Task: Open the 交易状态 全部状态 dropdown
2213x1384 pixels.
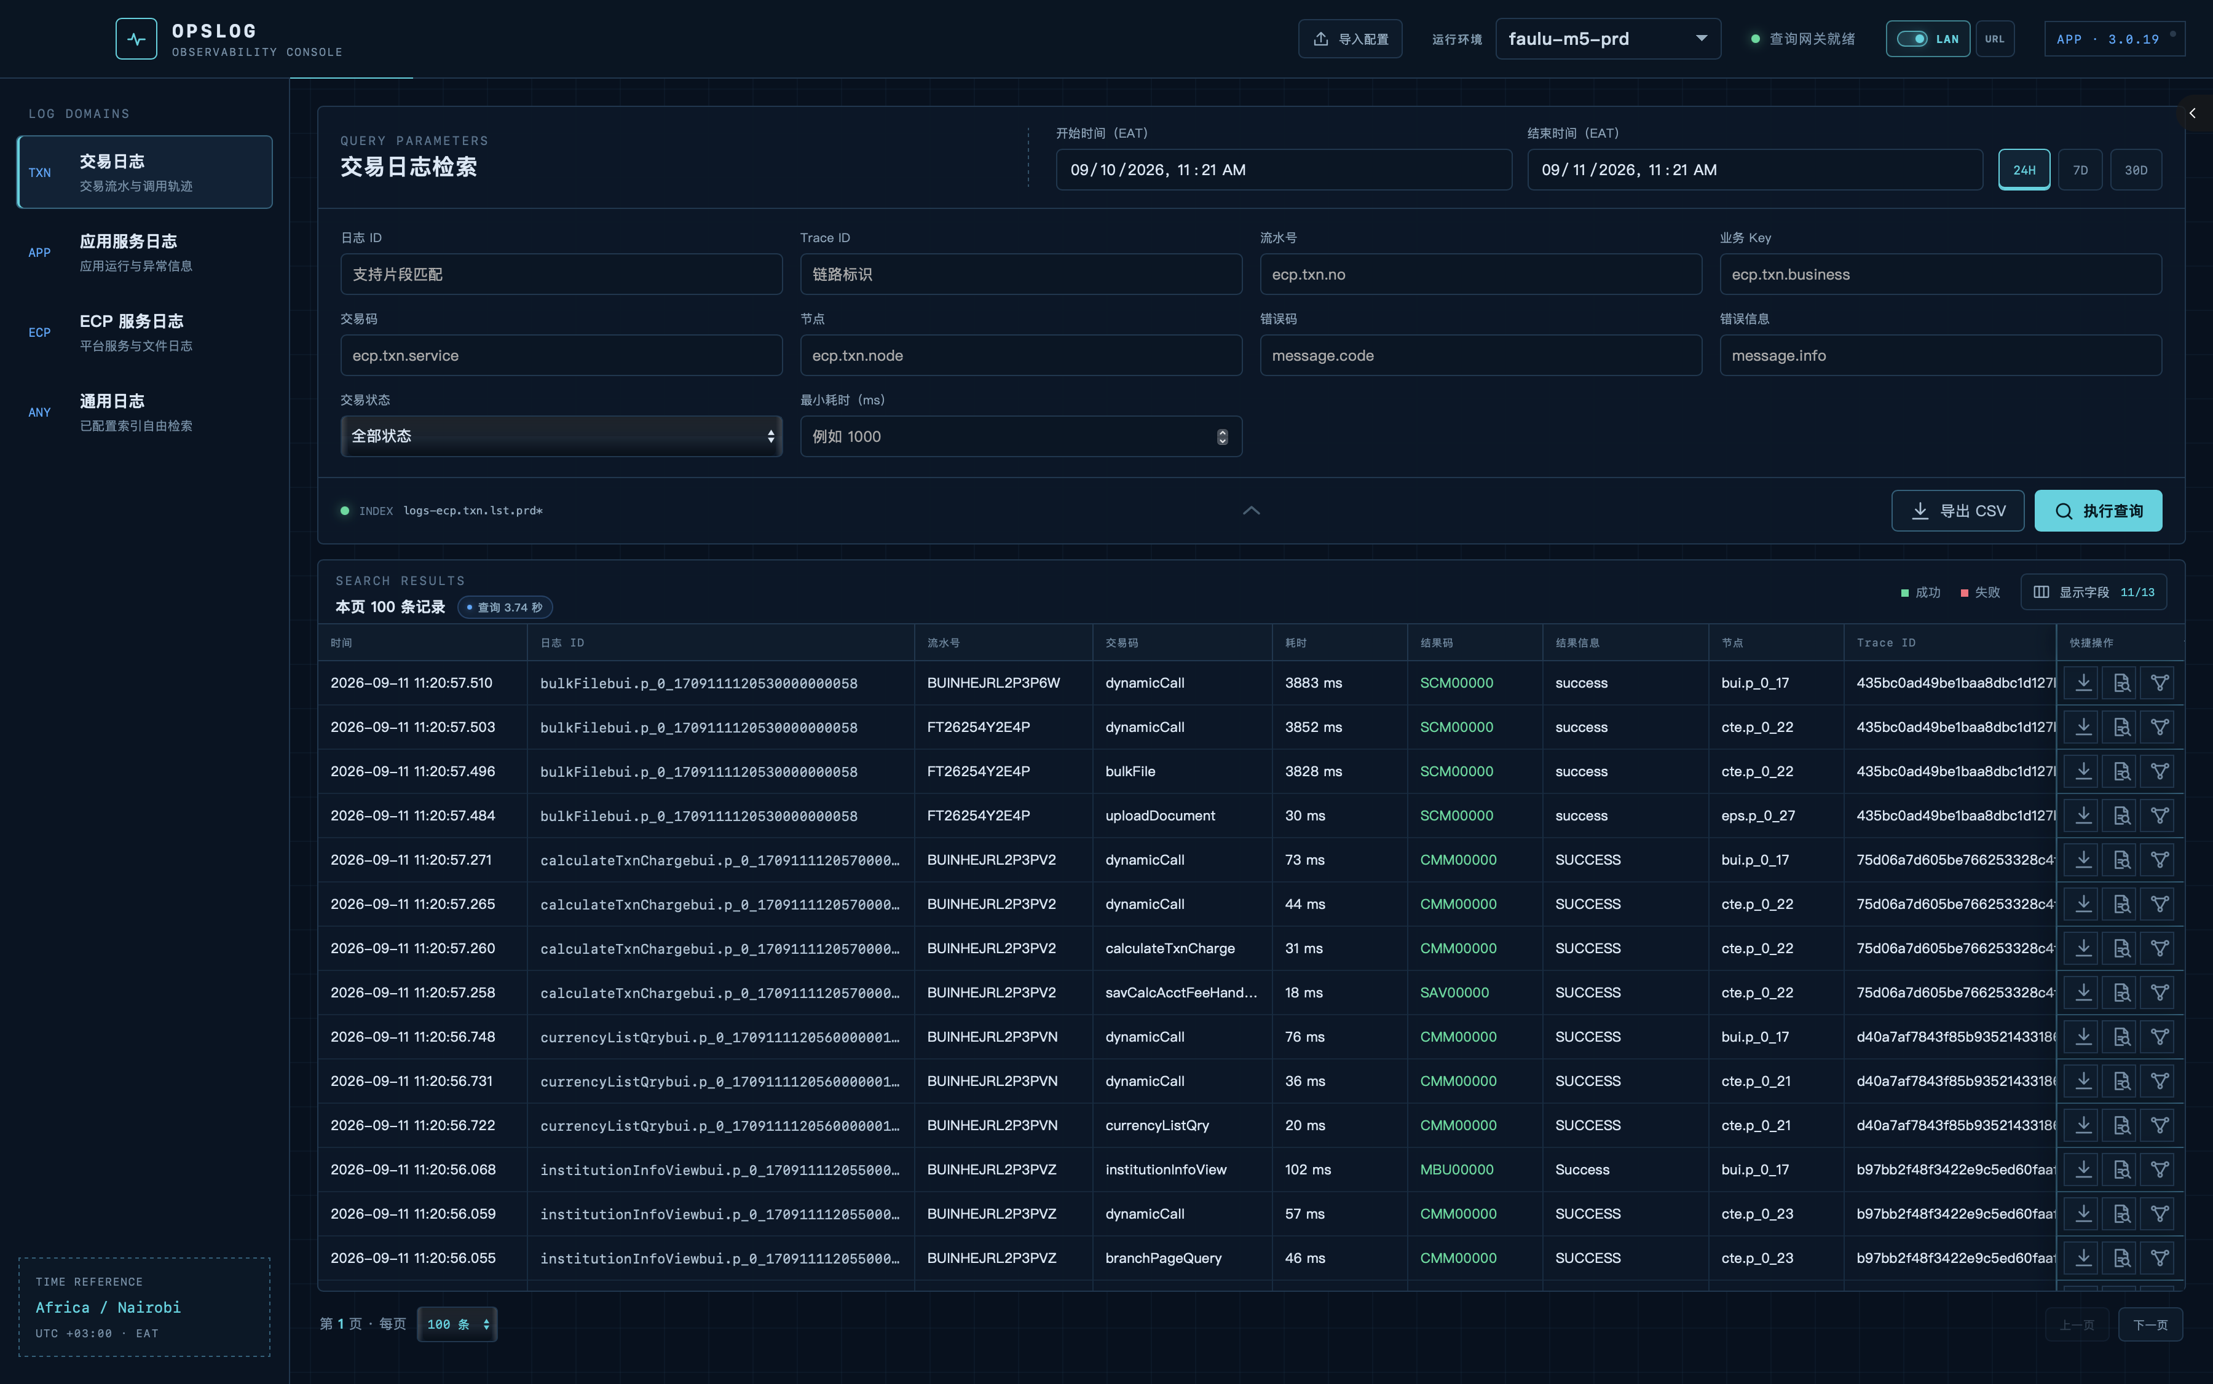Action: (x=561, y=436)
